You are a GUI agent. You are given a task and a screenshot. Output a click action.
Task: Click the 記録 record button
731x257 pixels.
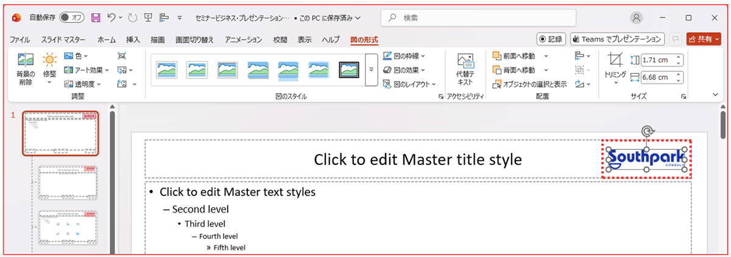[x=551, y=39]
